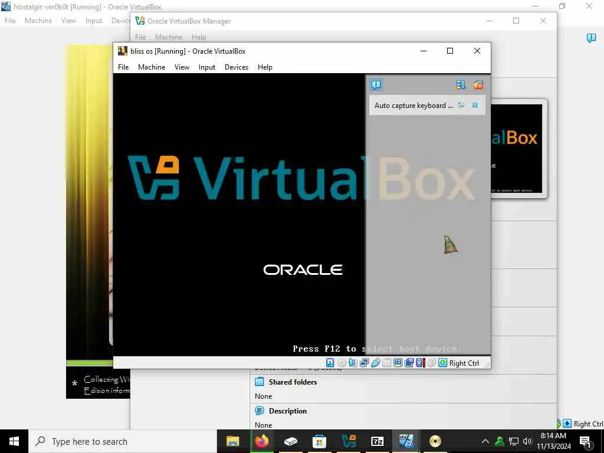The width and height of the screenshot is (604, 453).
Task: Click the Right Ctrl host key label in Nostalgic vm0b0t window
Action: [588, 424]
